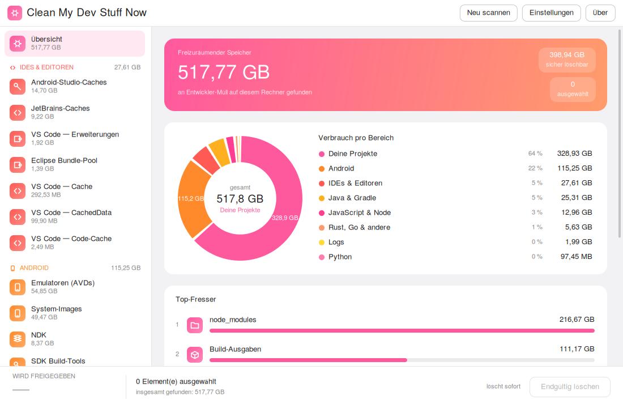Click the 398,94 GB sicher löschbar badge
The width and height of the screenshot is (623, 408).
click(x=566, y=59)
